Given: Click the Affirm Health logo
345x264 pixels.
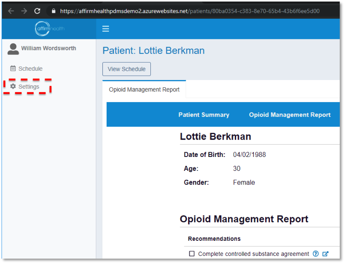Looking at the screenshot, I should pyautogui.click(x=49, y=29).
